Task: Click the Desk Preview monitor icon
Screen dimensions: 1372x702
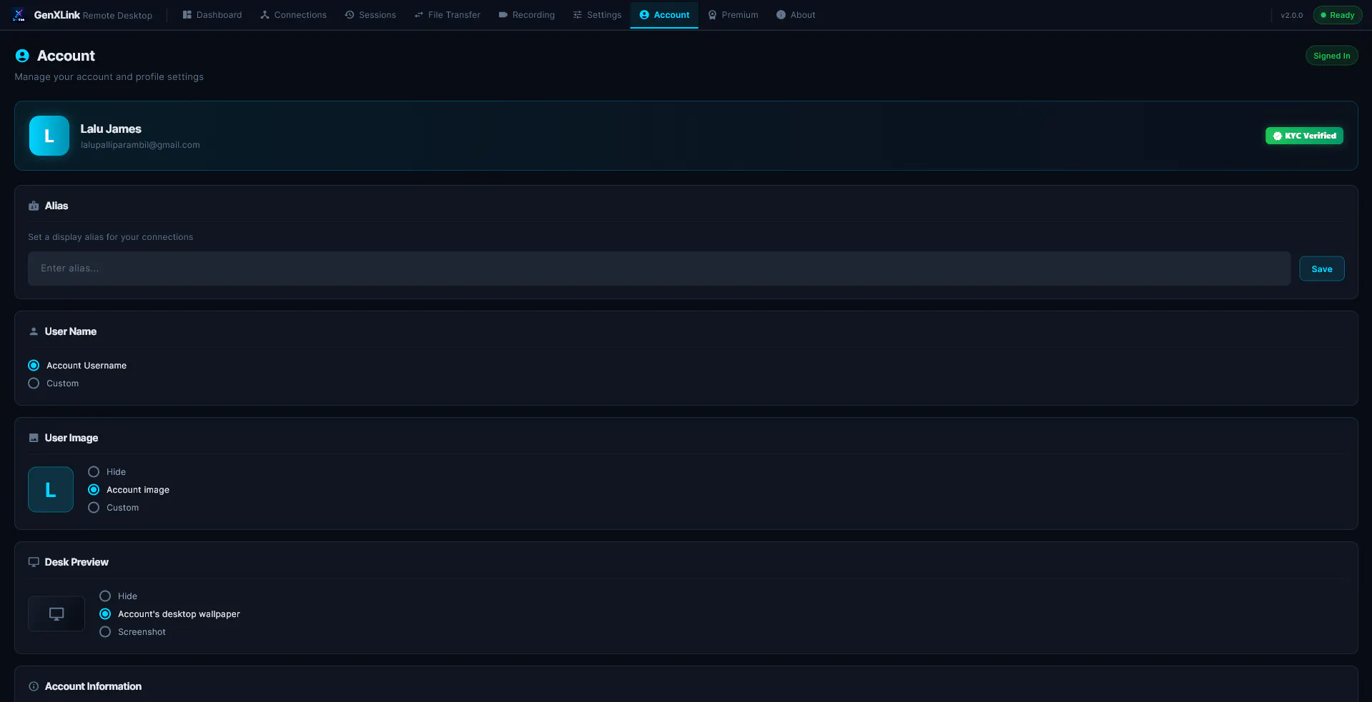Action: [34, 562]
